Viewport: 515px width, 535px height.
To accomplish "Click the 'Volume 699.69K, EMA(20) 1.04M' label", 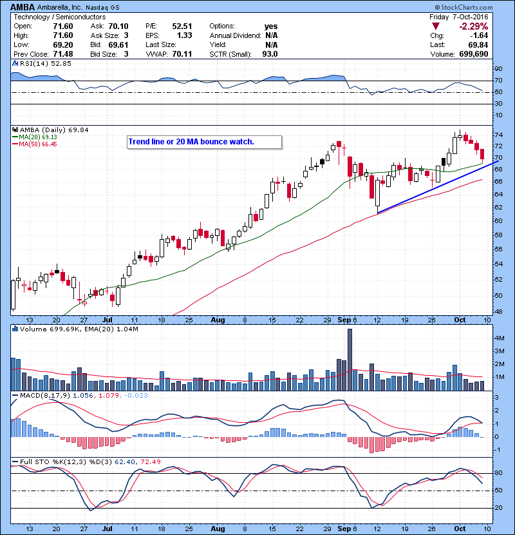I will [x=79, y=329].
